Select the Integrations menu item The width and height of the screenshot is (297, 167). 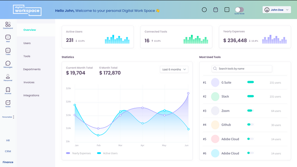31,95
